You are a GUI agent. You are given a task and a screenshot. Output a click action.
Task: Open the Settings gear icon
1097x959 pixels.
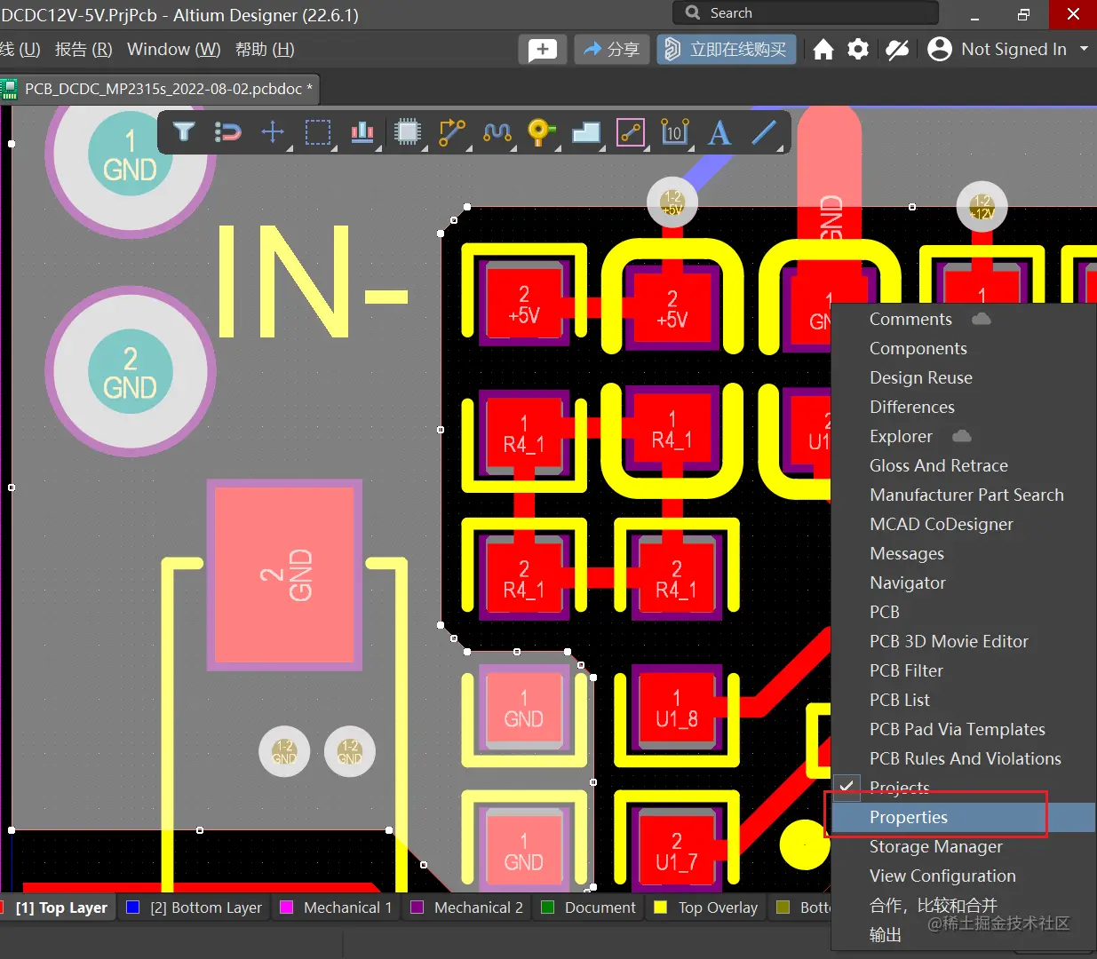coord(858,50)
